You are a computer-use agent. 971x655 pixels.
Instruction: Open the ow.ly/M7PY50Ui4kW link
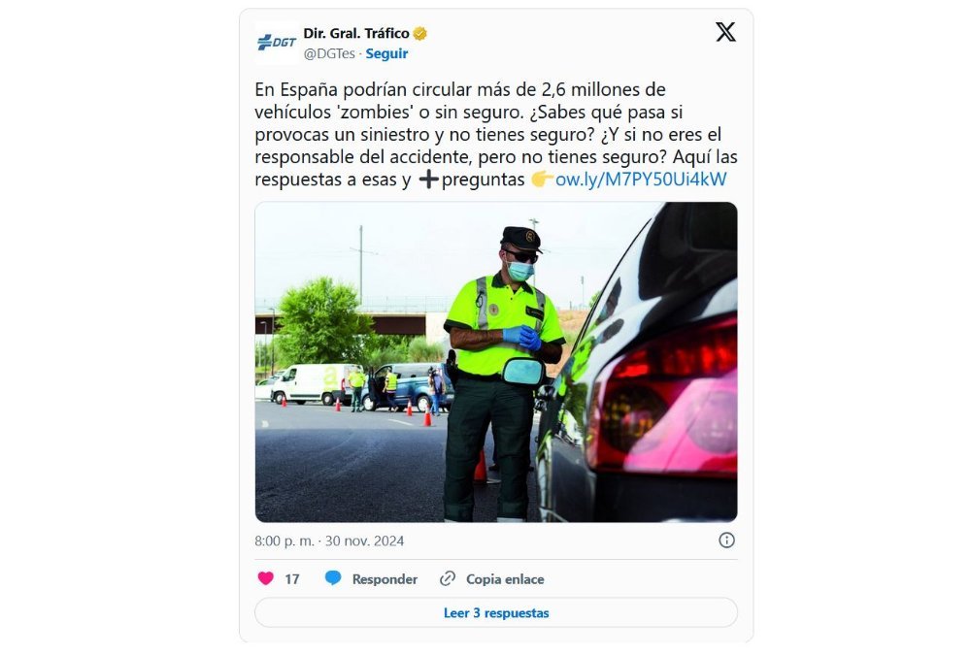pyautogui.click(x=641, y=180)
